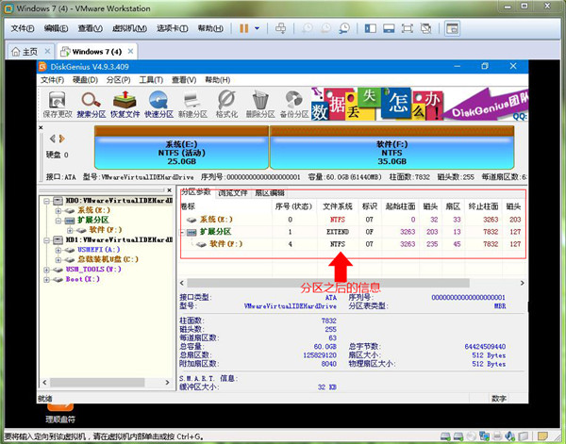Image resolution: width=566 pixels, height=444 pixels.
Task: Go to previous disk left arrow
Action: (x=52, y=139)
